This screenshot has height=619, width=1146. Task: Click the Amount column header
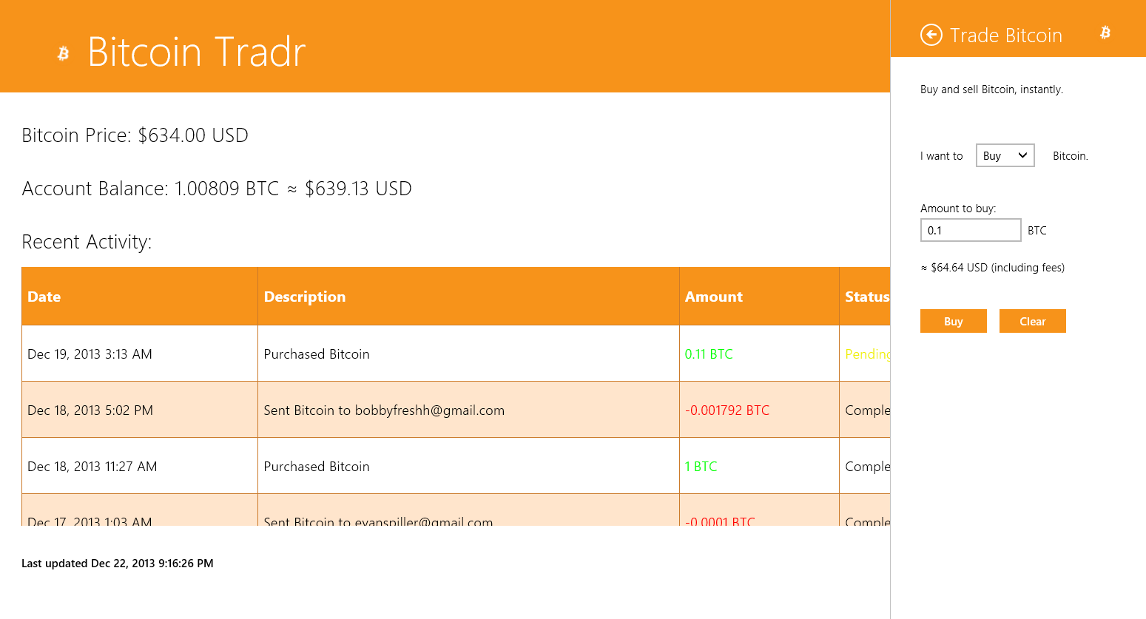pos(713,297)
